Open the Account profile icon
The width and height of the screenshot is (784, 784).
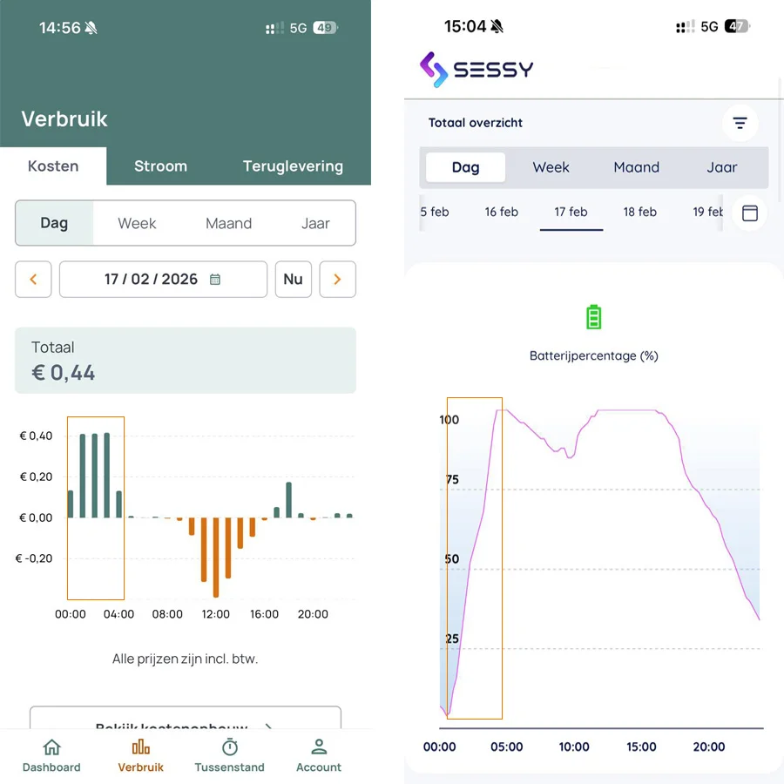tap(319, 747)
